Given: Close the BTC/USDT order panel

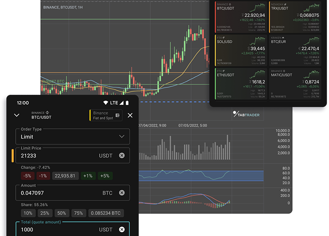Looking at the screenshot, I should click(x=130, y=115).
